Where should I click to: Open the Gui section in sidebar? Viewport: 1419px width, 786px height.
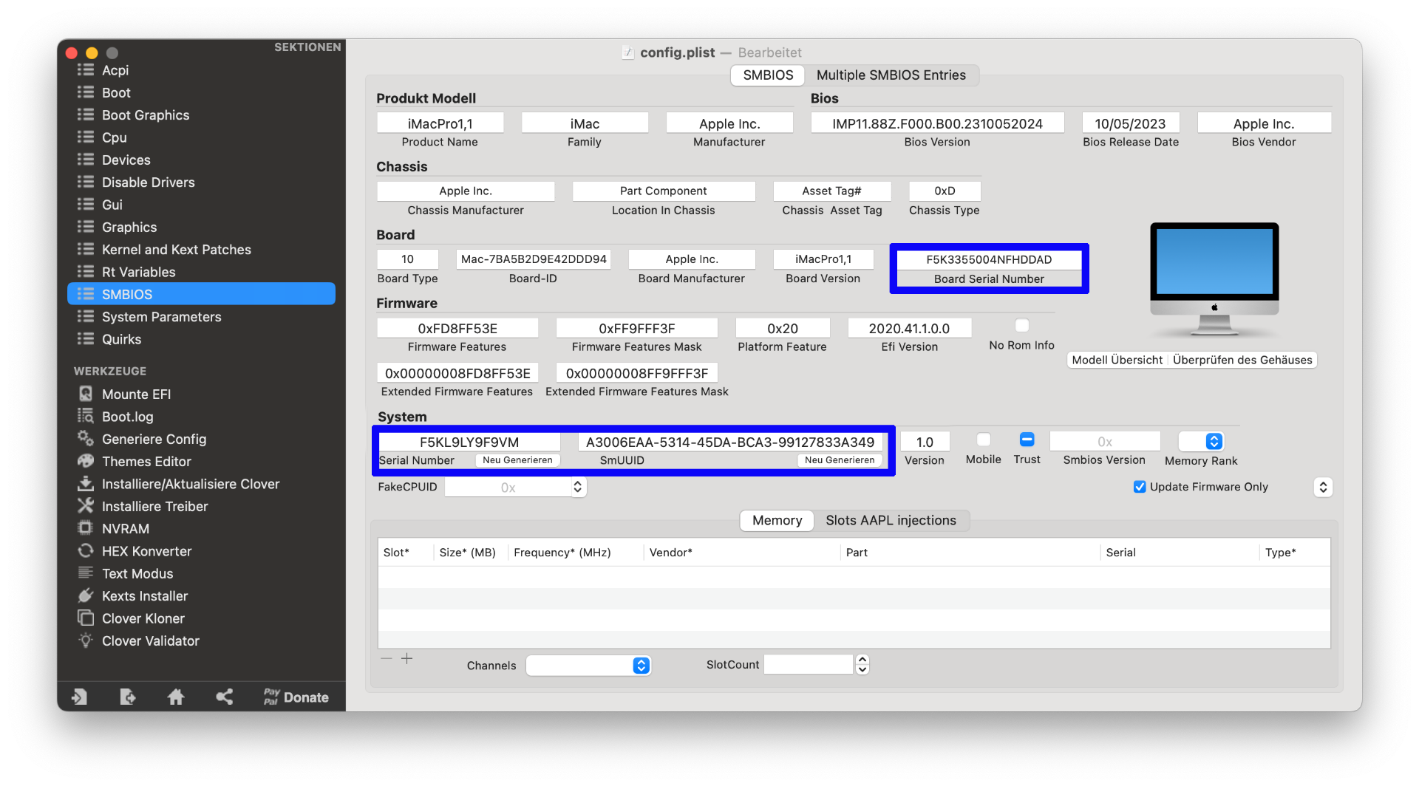[201, 205]
